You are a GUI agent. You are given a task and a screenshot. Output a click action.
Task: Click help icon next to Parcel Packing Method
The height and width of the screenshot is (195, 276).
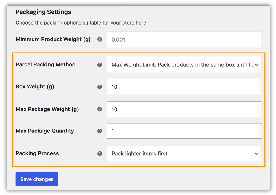pos(100,65)
